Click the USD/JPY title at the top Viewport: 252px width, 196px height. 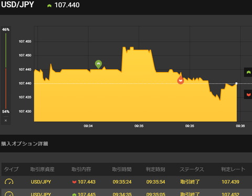17,5
